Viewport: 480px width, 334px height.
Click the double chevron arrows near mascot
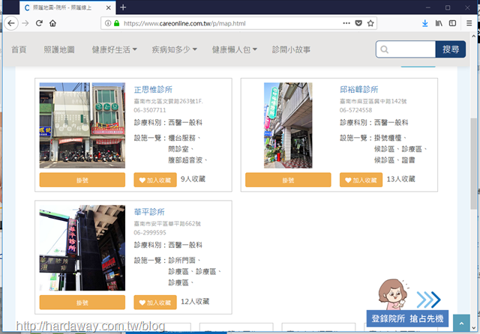click(428, 300)
